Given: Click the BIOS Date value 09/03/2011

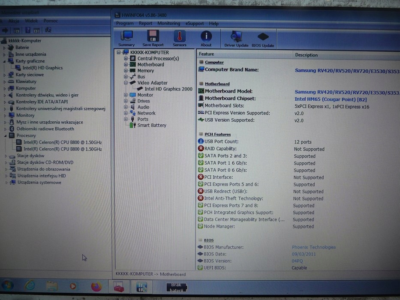Looking at the screenshot, I should (x=304, y=254).
